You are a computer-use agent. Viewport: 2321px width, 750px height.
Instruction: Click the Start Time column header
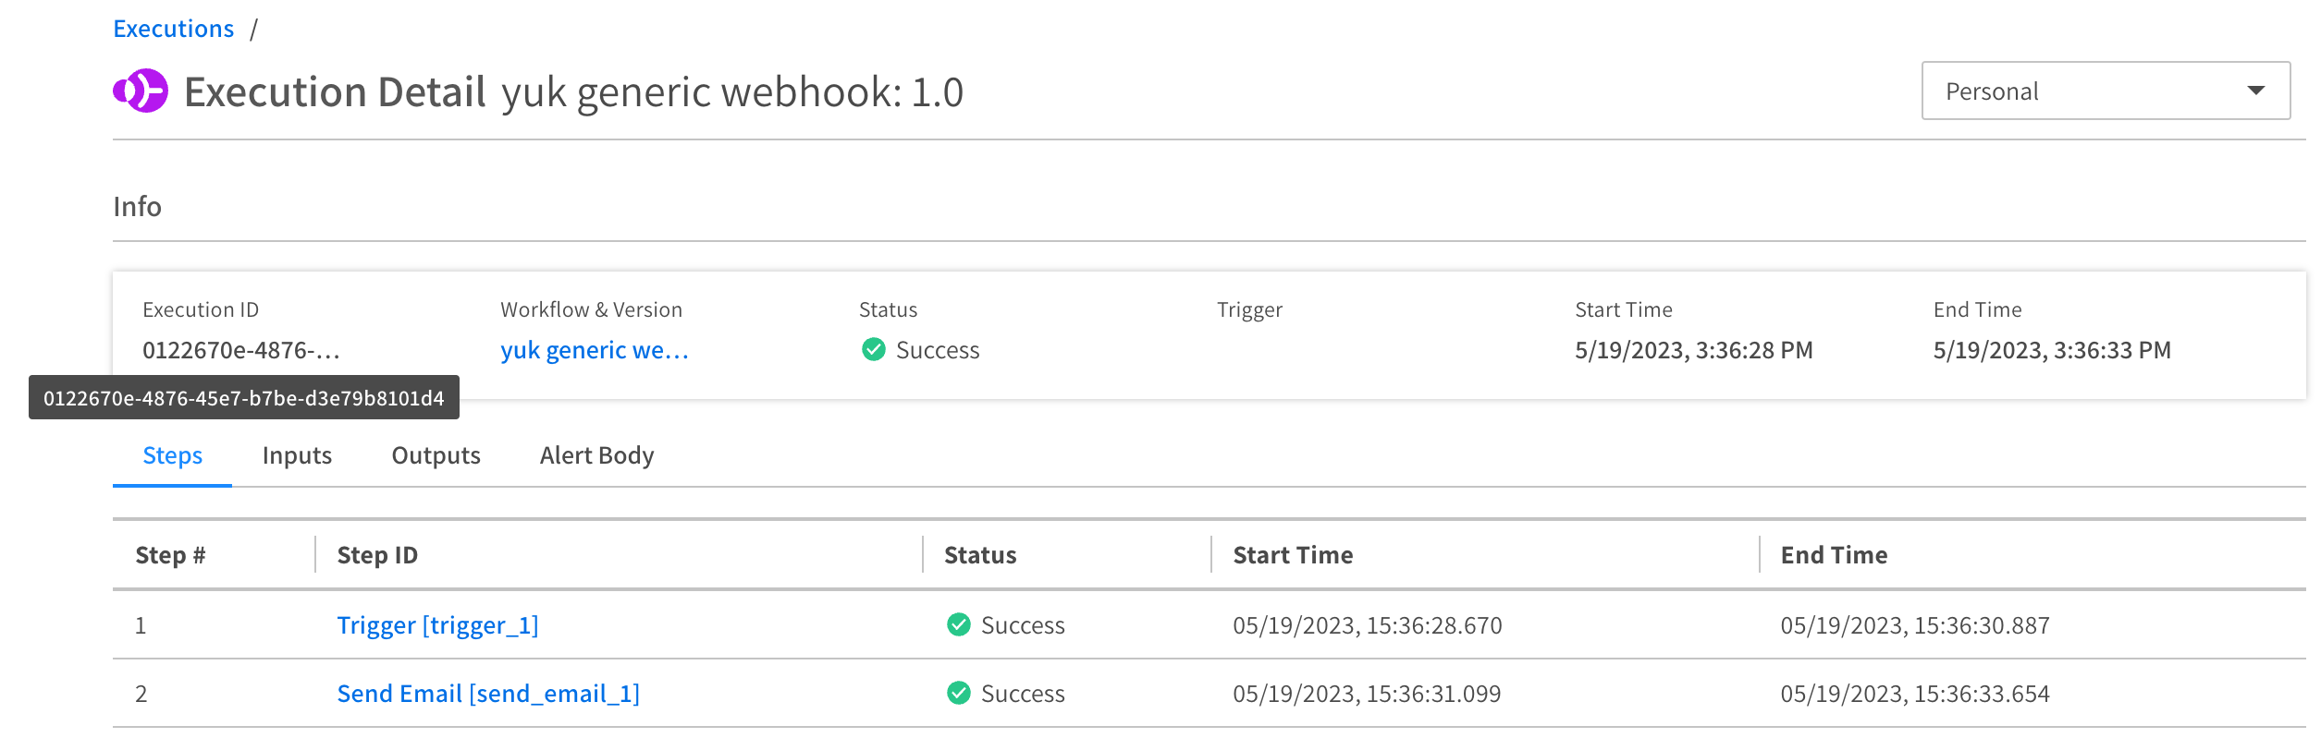(1292, 555)
